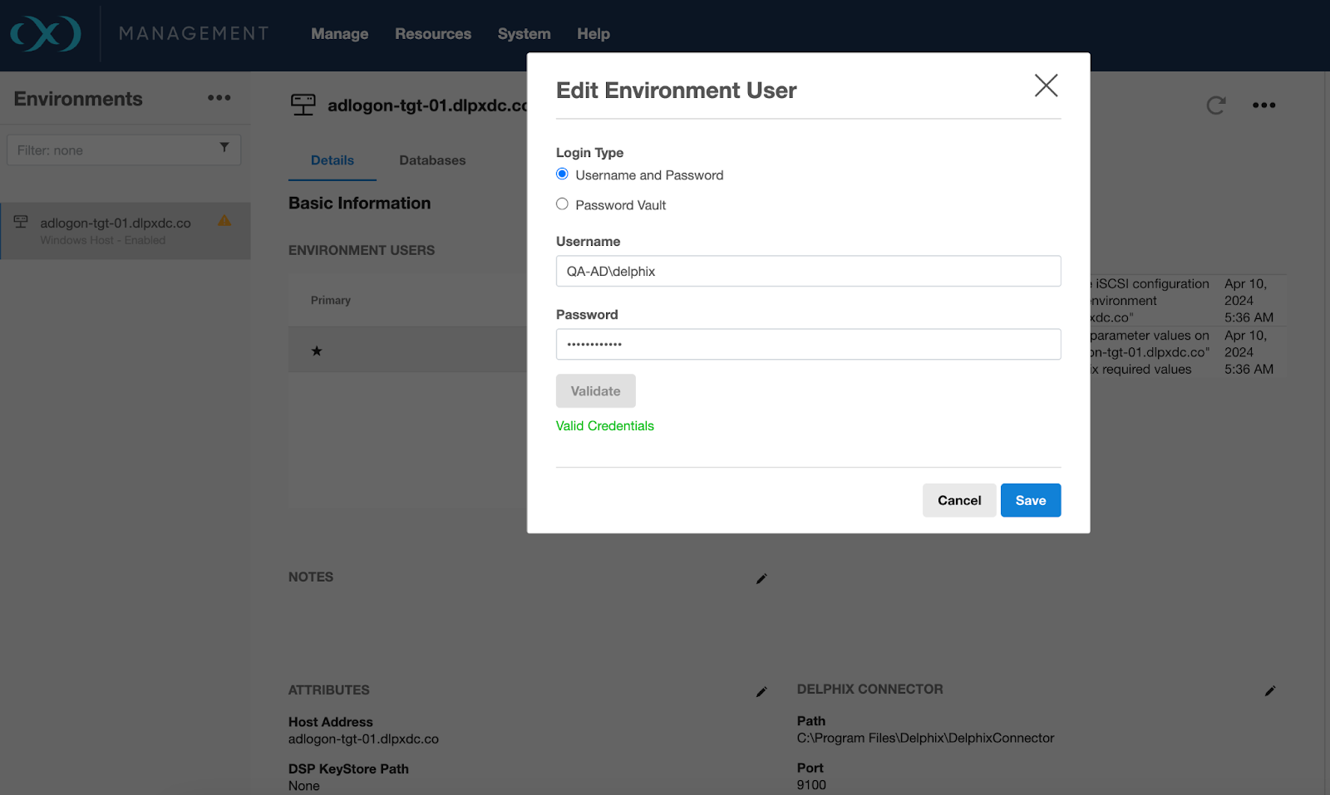This screenshot has width=1330, height=795.
Task: Click the Username input field
Action: pyautogui.click(x=808, y=272)
